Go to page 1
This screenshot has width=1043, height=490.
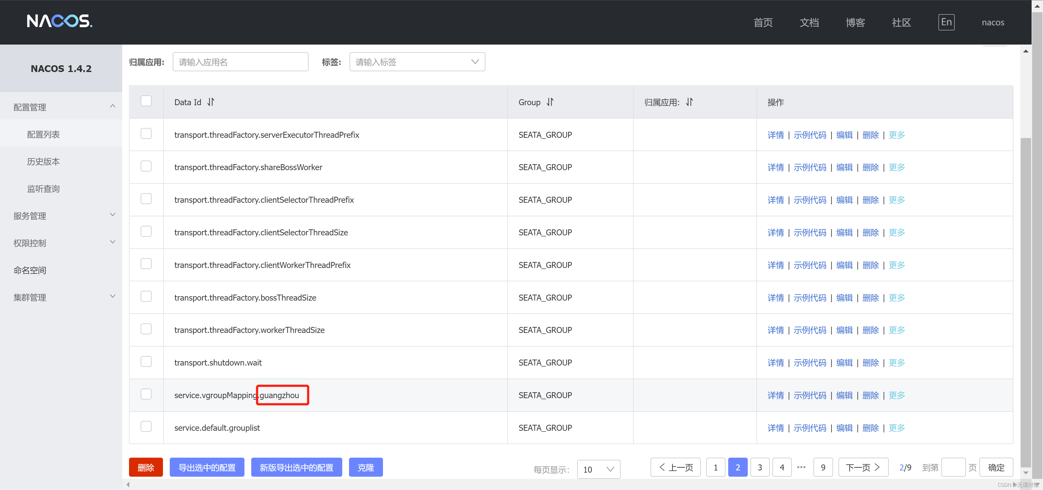point(715,467)
